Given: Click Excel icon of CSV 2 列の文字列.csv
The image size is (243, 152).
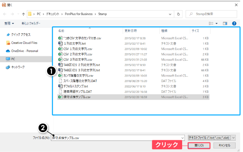Looking at the screenshot, I should (x=60, y=54).
